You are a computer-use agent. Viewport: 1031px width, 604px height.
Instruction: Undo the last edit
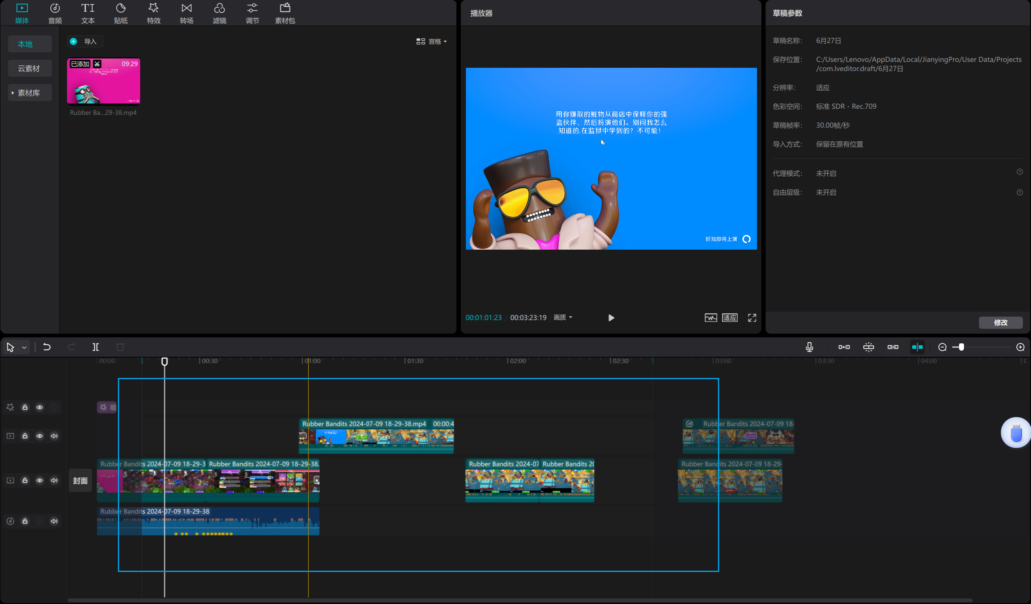[x=47, y=347]
